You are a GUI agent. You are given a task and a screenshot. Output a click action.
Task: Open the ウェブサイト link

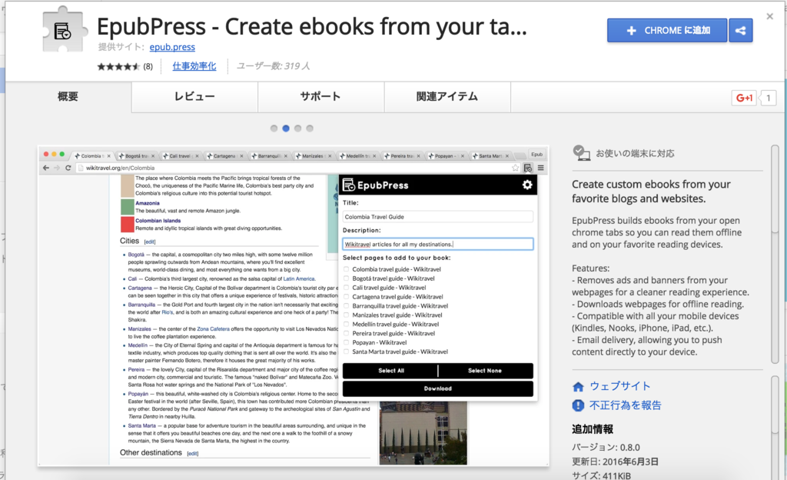point(620,386)
